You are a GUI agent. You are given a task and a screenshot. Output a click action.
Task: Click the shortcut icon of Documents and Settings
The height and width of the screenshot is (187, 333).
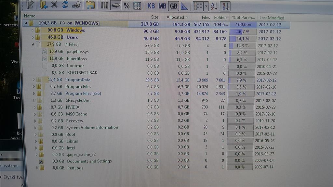41,162
